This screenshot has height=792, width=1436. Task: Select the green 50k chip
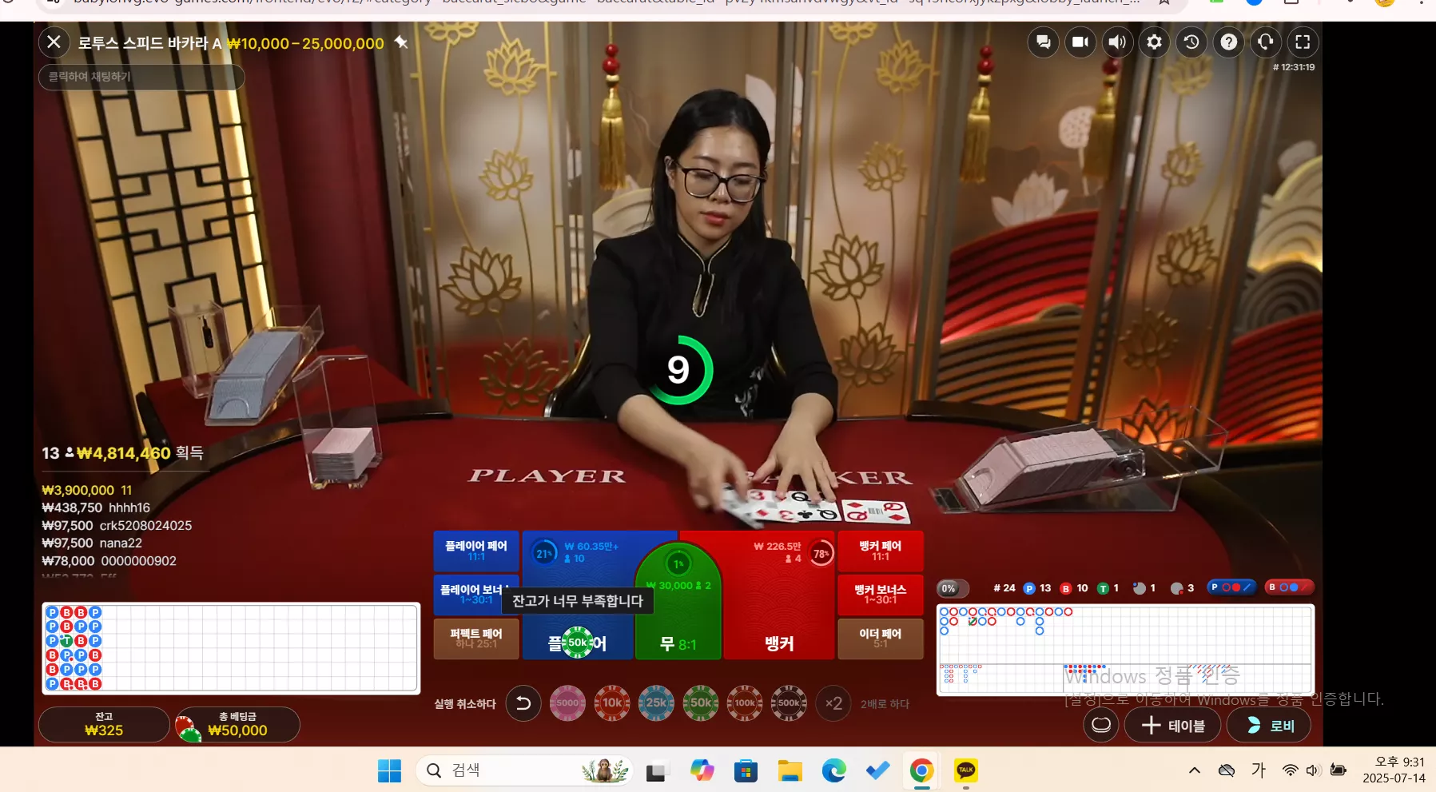(x=701, y=703)
